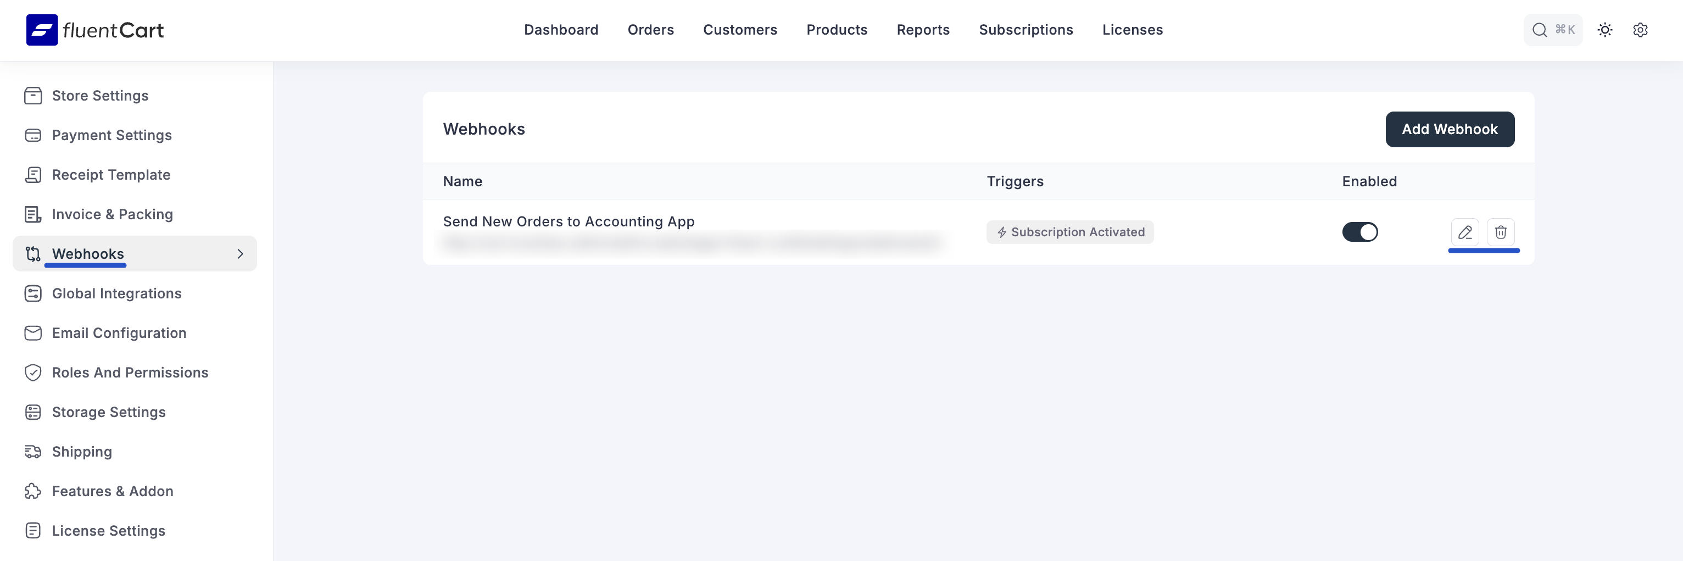
Task: Disable the Send New Orders webhook toggle
Action: pyautogui.click(x=1359, y=232)
